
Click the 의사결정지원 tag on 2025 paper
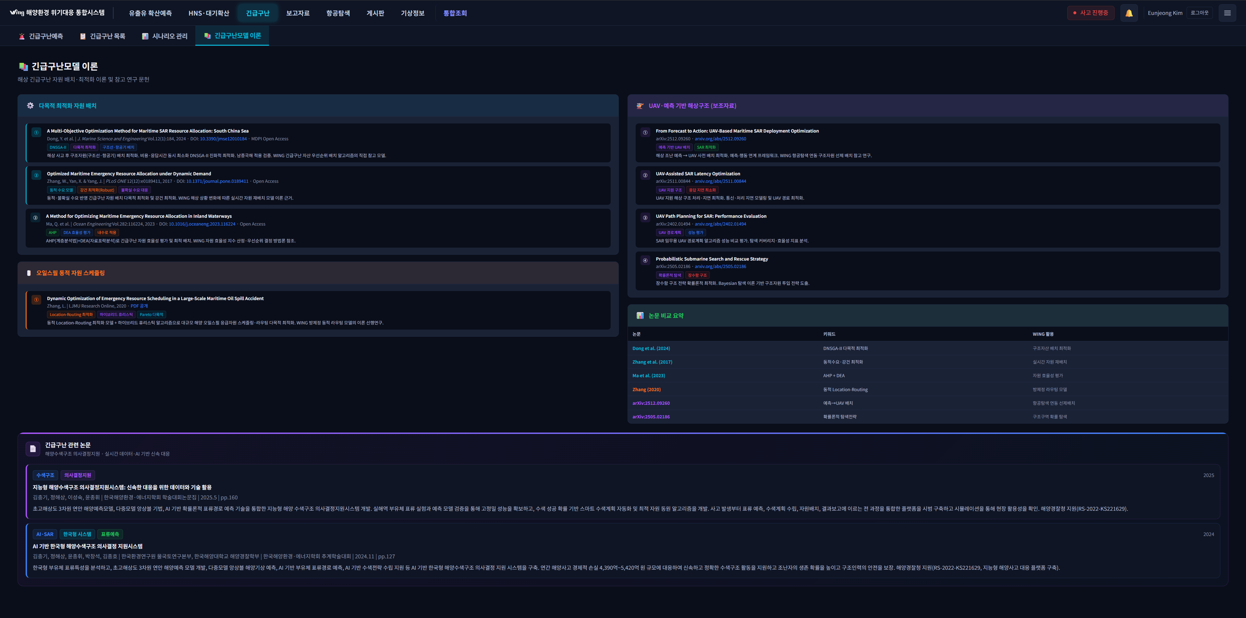78,475
